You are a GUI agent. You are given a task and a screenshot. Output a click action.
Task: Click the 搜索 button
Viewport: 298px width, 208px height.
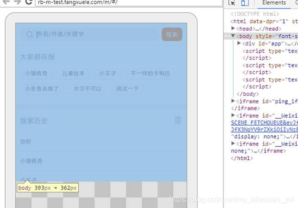(172, 34)
